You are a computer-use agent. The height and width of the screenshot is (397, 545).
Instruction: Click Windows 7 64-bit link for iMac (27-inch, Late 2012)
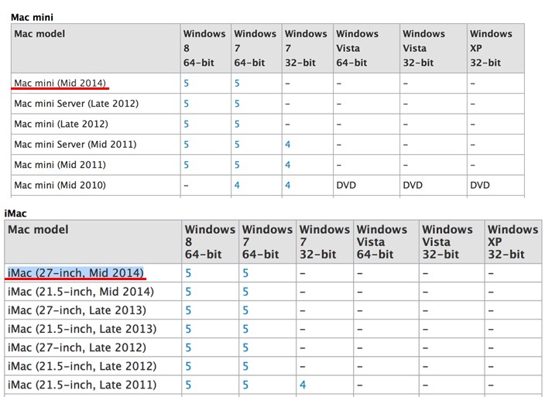pos(245,347)
